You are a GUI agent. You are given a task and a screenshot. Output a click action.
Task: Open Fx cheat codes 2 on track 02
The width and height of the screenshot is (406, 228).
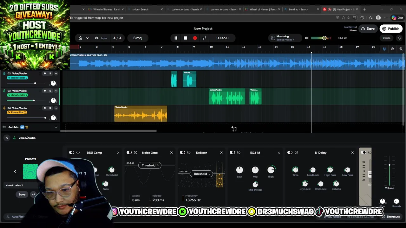[x=17, y=78]
